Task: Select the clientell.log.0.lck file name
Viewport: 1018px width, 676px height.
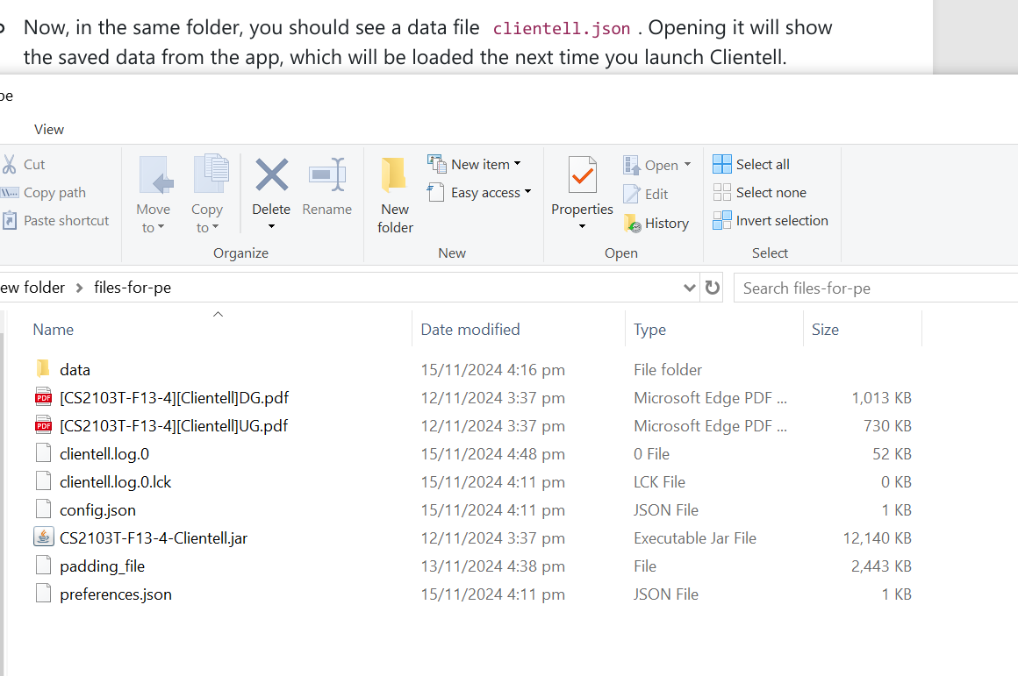Action: click(x=116, y=482)
